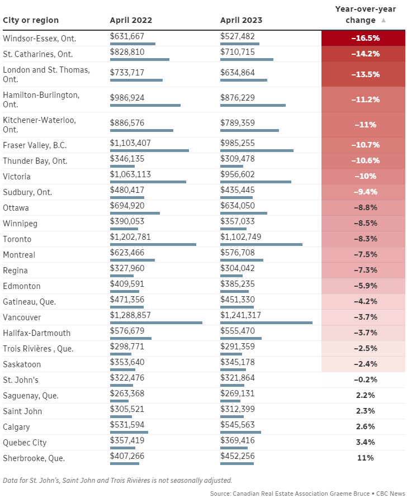Click the −14.2% St. Catharines change cell
Image resolution: width=407 pixels, height=498 pixels.
coord(363,54)
